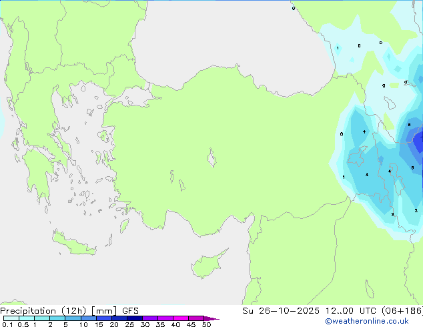The width and height of the screenshot is (423, 327).
Task: Click the 'Precipitation (12h) [mm] GFS' title
Action: 69,311
